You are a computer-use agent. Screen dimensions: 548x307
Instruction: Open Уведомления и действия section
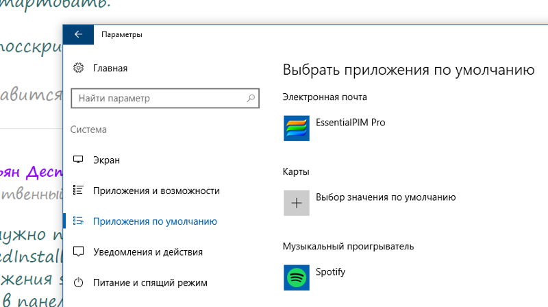click(148, 252)
